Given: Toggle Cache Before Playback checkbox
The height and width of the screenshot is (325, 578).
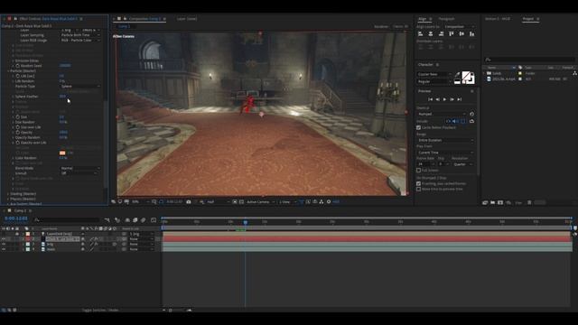Looking at the screenshot, I should click(x=418, y=127).
